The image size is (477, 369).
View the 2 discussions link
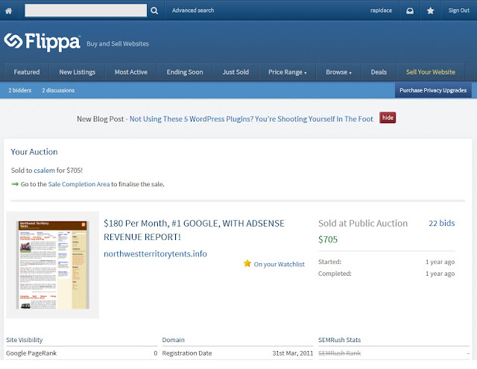pyautogui.click(x=58, y=90)
